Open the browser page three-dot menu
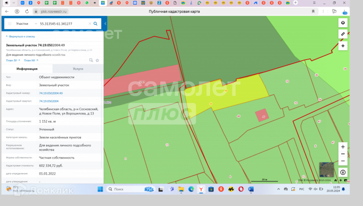The height and width of the screenshot is (206, 363). click(323, 11)
